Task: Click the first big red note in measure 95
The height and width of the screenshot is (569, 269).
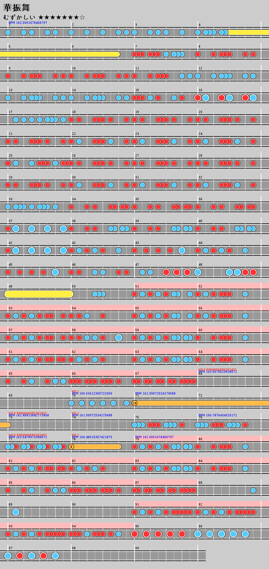Action: [134, 534]
